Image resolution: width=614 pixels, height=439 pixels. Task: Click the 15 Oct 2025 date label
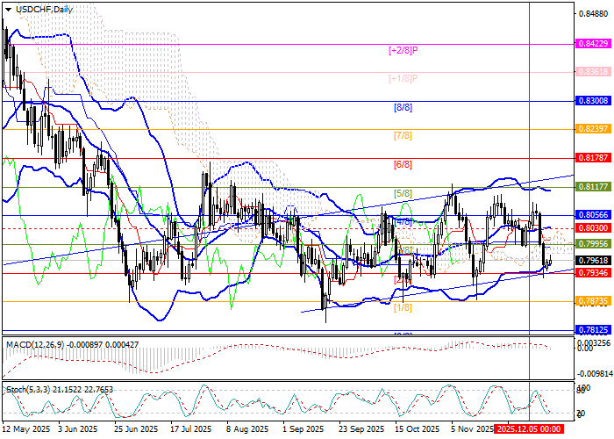click(417, 429)
